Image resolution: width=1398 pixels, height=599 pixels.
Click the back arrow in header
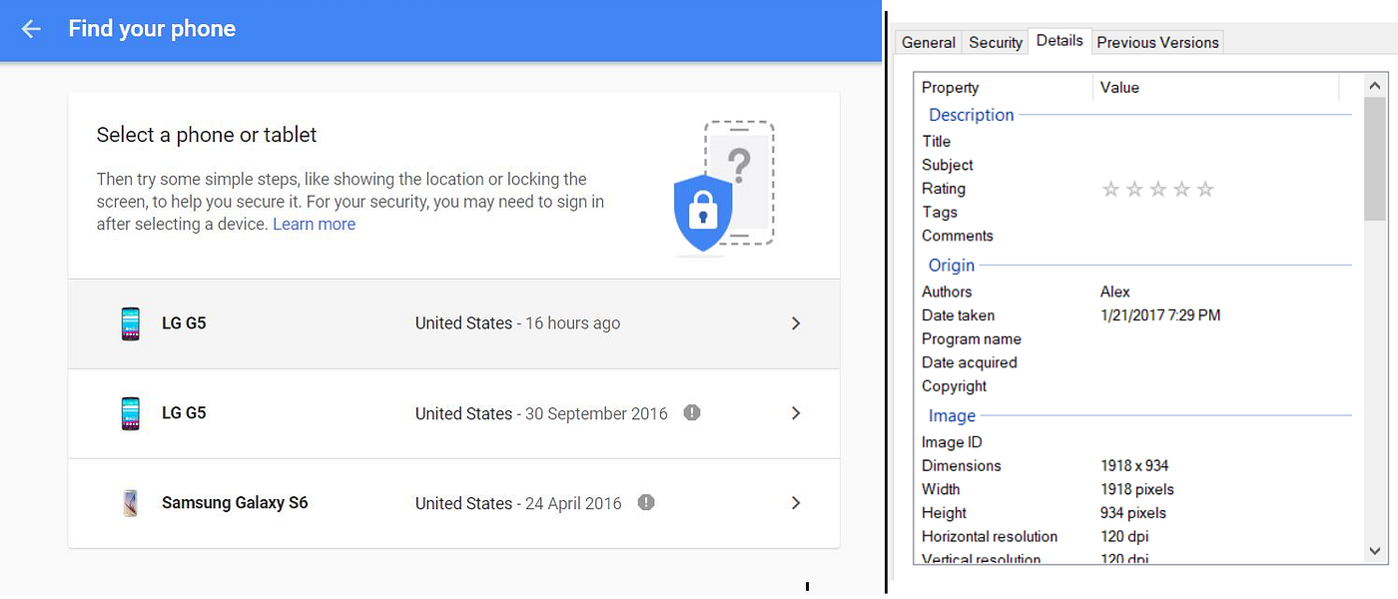click(x=31, y=29)
